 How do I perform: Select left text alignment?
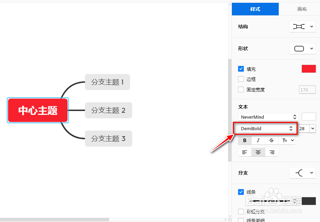pos(244,152)
